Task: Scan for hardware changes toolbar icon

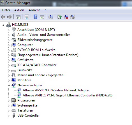Action: [x=51, y=17]
